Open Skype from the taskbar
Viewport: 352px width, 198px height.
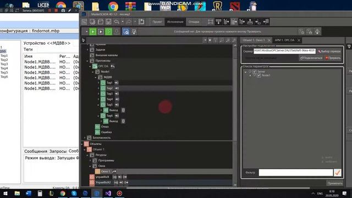coord(74,193)
